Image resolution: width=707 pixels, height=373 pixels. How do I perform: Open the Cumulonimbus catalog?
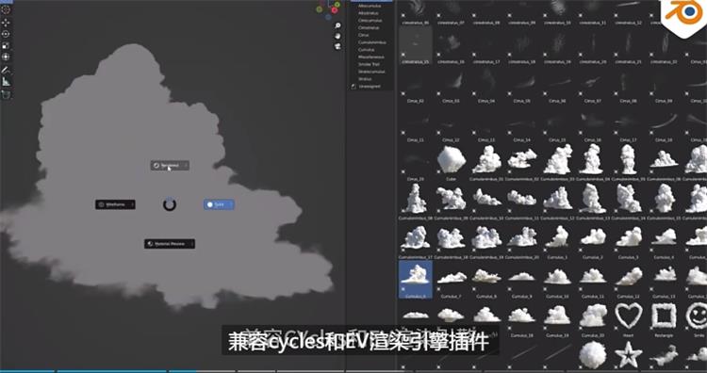tap(372, 42)
